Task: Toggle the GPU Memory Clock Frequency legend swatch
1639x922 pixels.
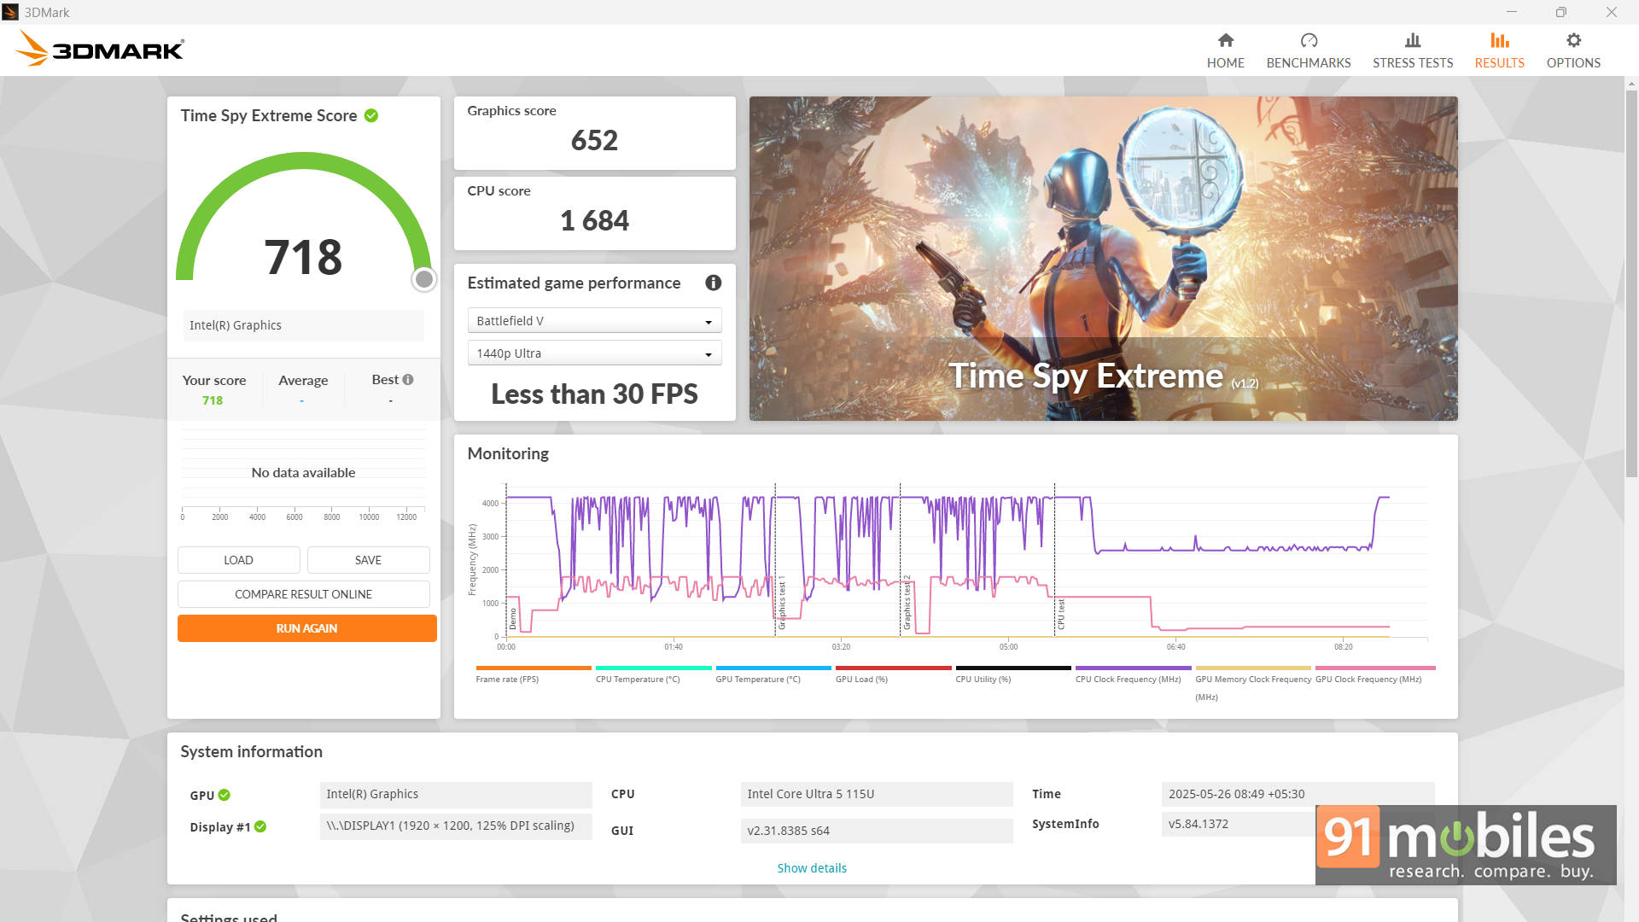Action: [1252, 668]
